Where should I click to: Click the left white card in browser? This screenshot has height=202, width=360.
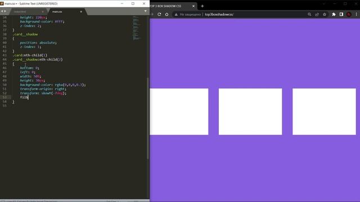tap(179, 112)
